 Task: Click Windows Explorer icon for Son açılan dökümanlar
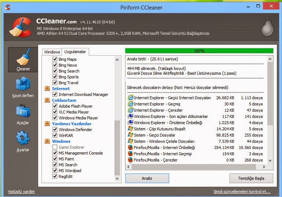(131, 116)
